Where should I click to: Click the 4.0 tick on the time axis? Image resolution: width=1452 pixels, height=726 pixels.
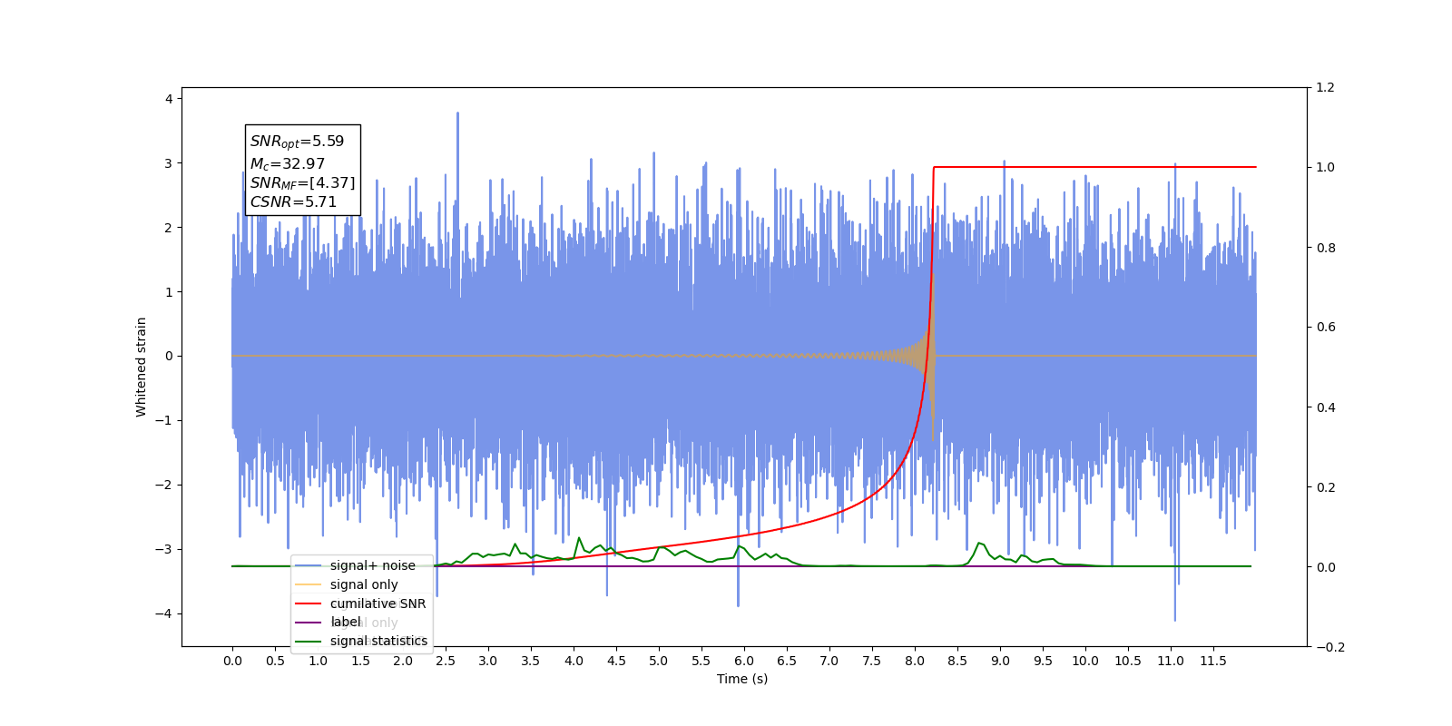coord(574,661)
